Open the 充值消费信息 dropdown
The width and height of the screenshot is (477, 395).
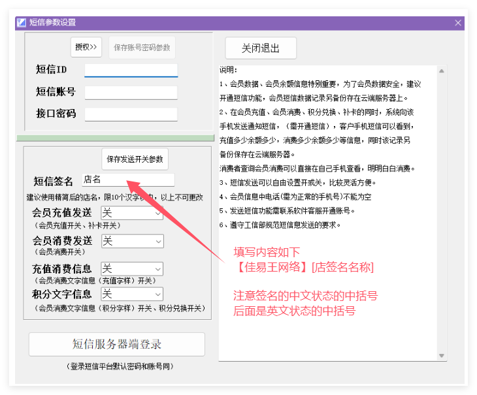tap(132, 269)
